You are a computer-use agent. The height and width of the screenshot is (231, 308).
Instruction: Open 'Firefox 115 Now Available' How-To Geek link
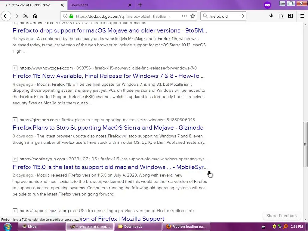[x=109, y=76]
